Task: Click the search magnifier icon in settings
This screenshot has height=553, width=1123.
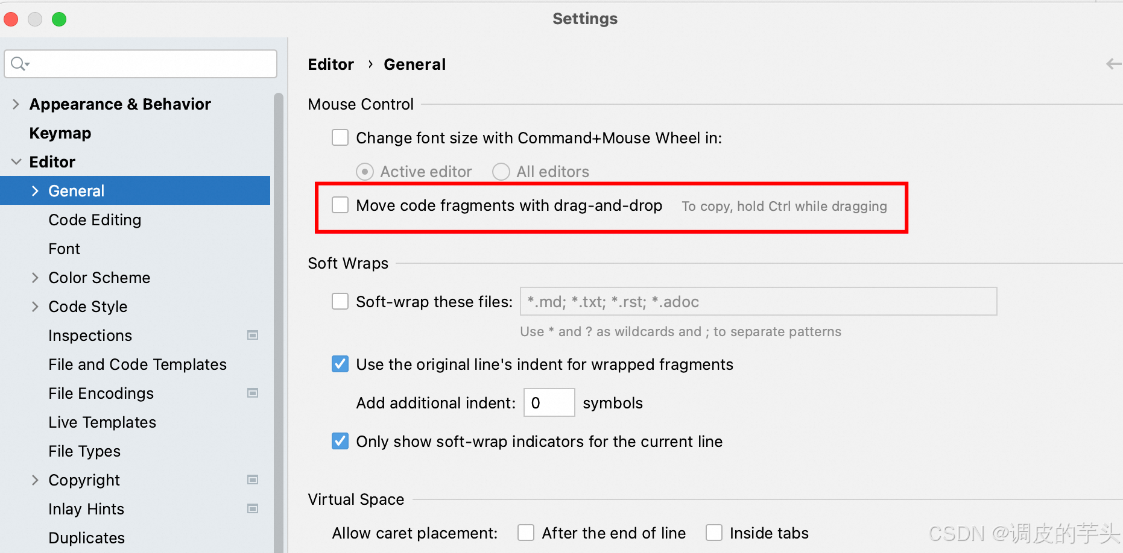Action: point(19,63)
